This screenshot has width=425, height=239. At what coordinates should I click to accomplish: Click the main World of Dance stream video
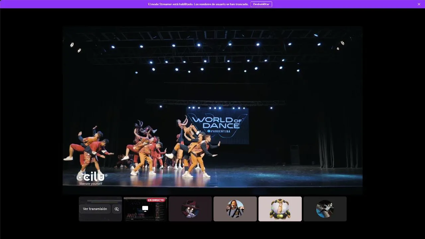(x=212, y=110)
